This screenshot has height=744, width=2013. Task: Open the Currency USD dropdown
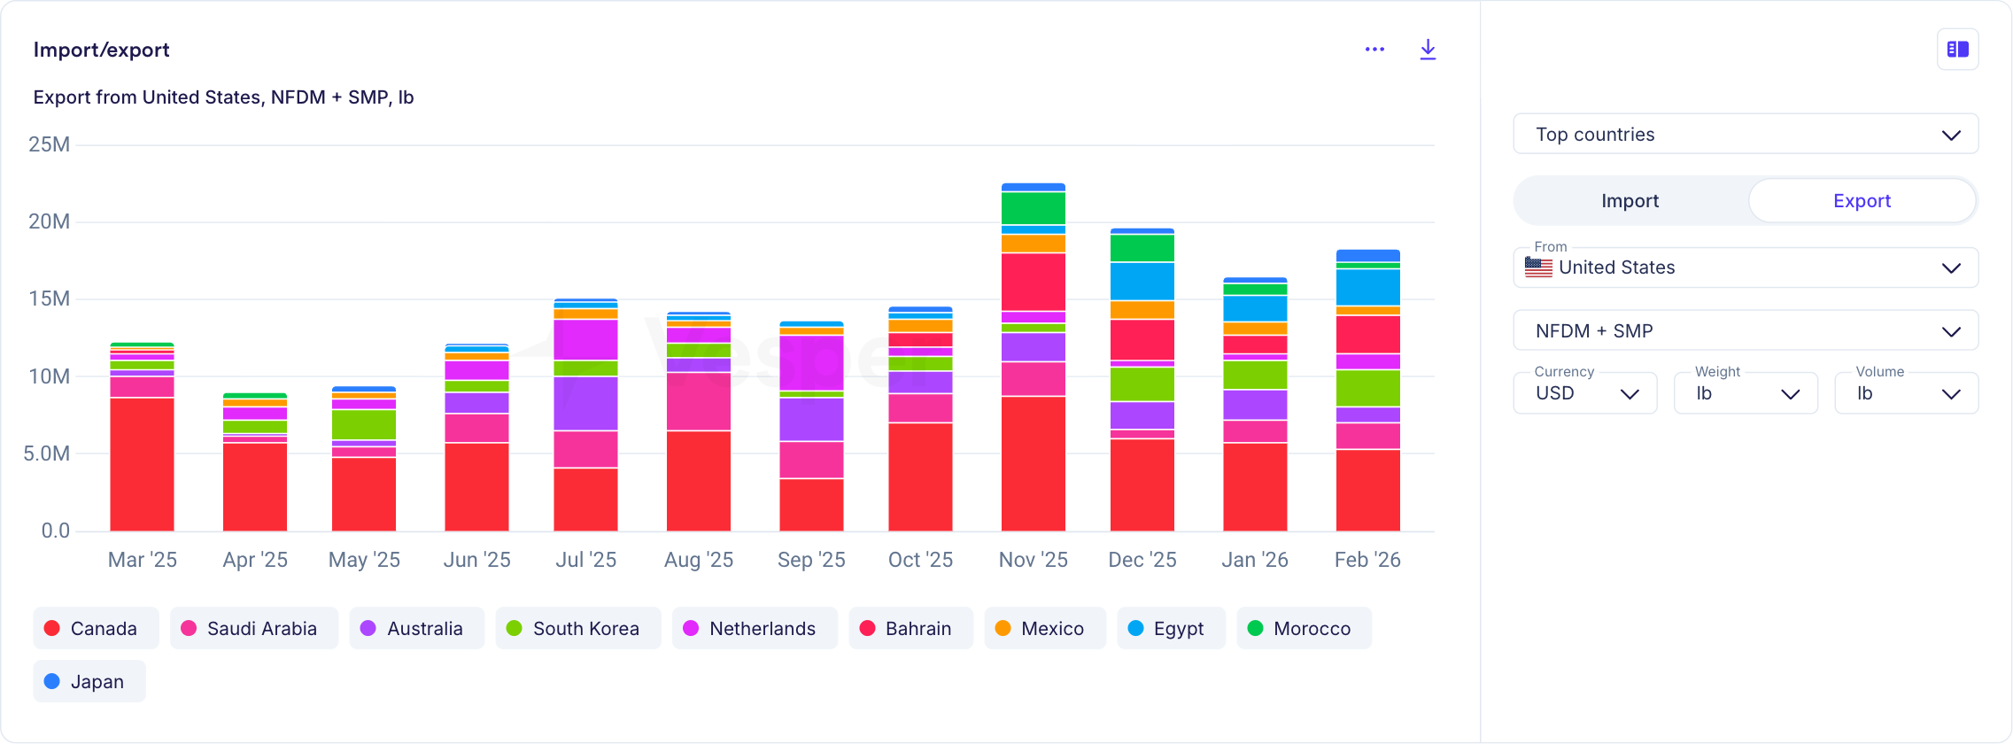pyautogui.click(x=1584, y=393)
